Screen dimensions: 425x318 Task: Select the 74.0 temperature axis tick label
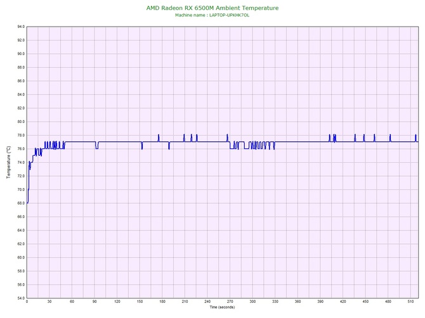tap(21, 162)
